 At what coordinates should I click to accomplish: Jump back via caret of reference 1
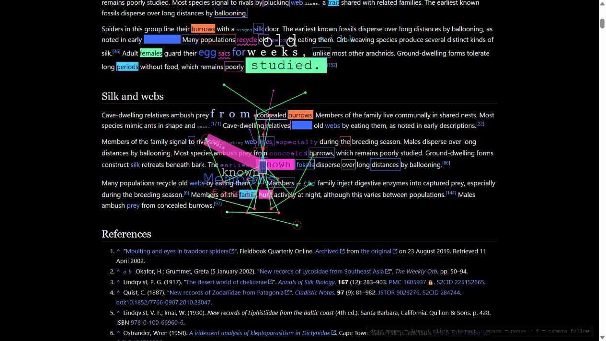pyautogui.click(x=118, y=251)
